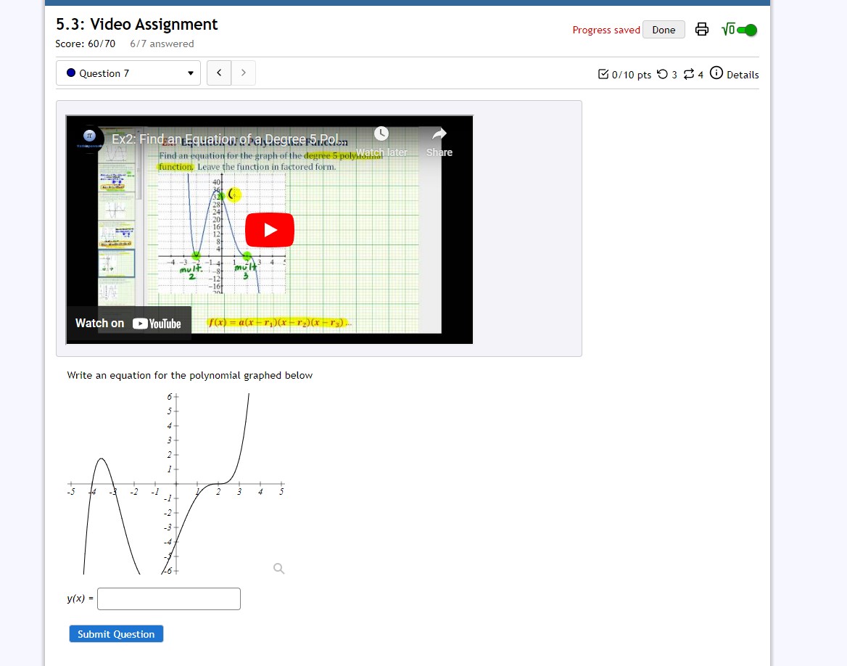Viewport: 847px width, 666px height.
Task: Click the 0/10 pts checkmark icon
Action: pos(603,73)
